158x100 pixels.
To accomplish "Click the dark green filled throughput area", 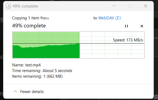I will coord(46,52).
